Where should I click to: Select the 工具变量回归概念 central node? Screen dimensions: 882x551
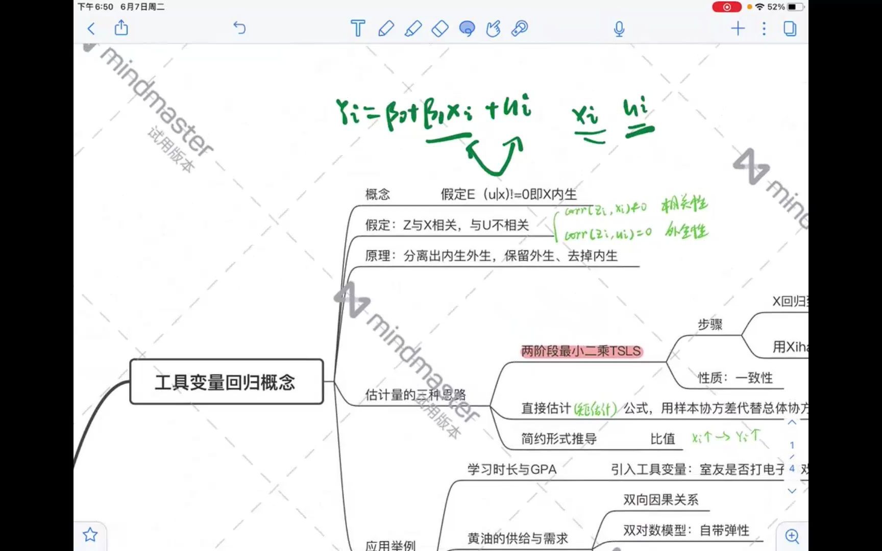[x=227, y=382]
